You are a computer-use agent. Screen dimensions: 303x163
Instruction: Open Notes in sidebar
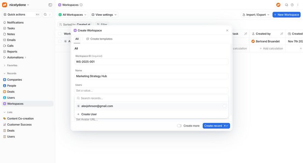(11, 34)
